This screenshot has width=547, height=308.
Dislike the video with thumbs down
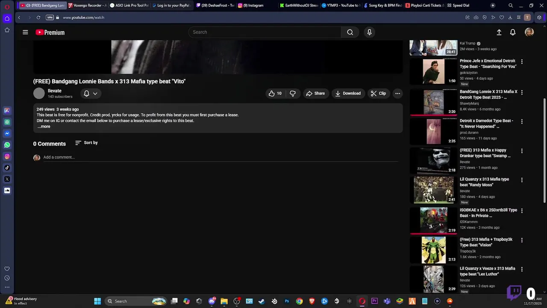coord(293,93)
